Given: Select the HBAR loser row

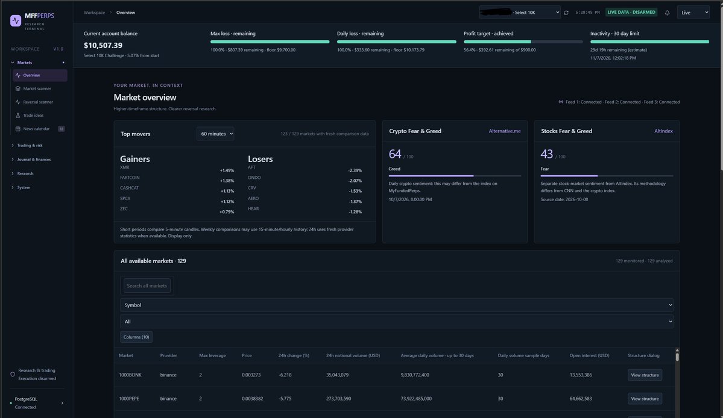Looking at the screenshot, I should (305, 210).
